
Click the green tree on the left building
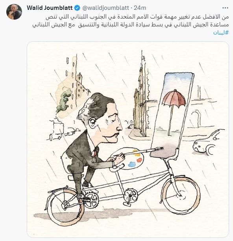63,101
